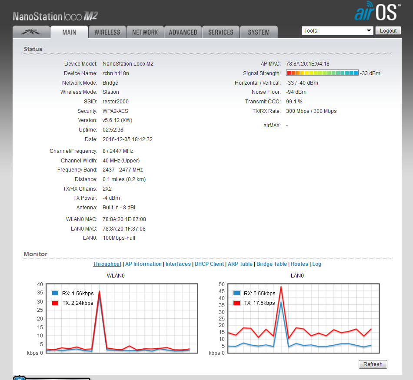
Task: Click the Horizontal / Vertical value -33 / -40 dBm
Action: tap(302, 83)
